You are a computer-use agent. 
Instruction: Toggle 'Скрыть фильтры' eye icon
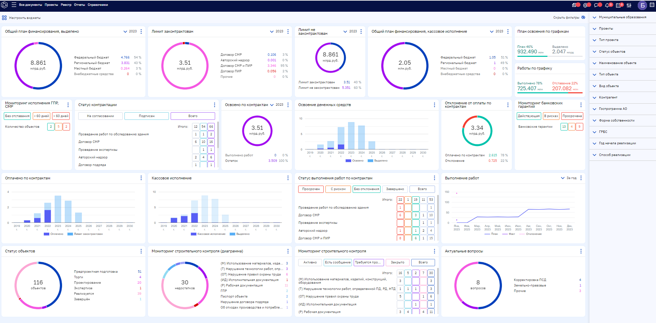[x=583, y=18]
